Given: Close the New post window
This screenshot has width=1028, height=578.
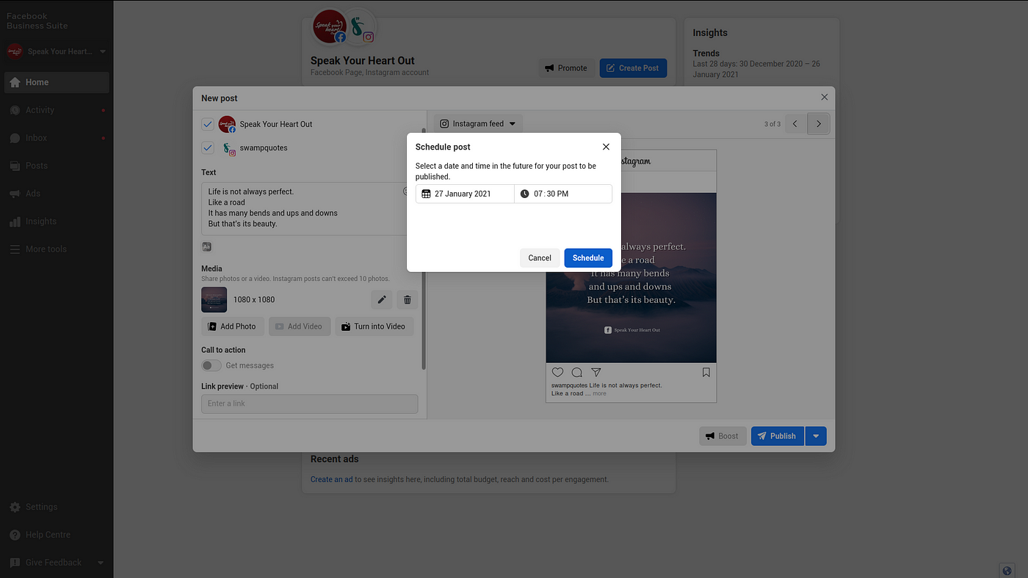Looking at the screenshot, I should click(825, 97).
